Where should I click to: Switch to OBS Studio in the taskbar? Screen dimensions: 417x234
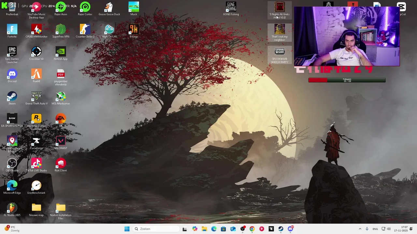pos(242,229)
